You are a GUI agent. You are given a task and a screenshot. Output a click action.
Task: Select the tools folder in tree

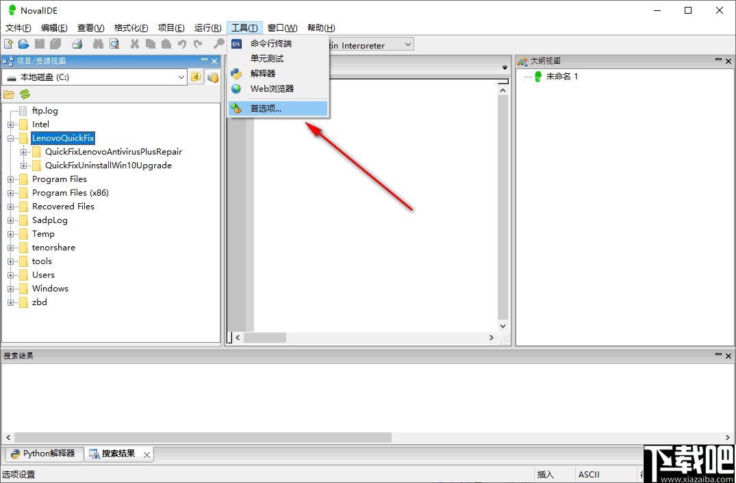[42, 261]
